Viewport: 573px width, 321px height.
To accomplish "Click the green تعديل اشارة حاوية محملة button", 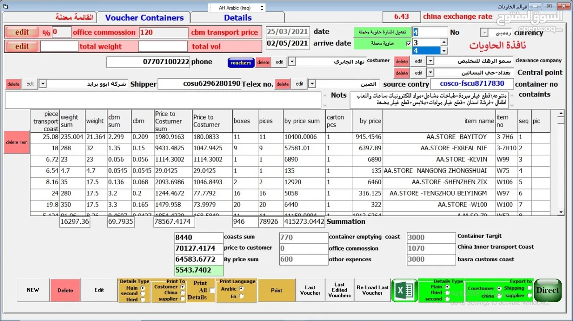I will tap(383, 32).
